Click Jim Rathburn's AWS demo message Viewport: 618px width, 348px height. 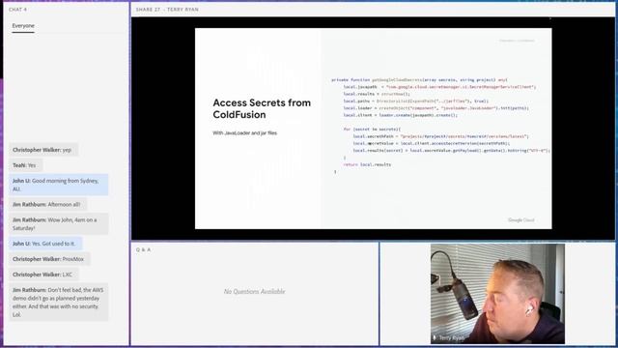coord(59,303)
